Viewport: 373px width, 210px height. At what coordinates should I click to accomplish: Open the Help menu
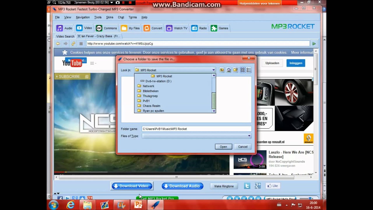coord(144,17)
